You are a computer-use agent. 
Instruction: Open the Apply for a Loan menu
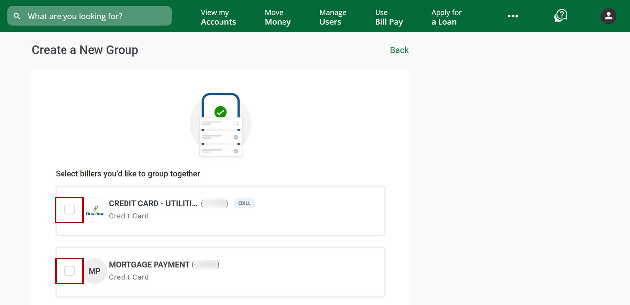point(446,17)
